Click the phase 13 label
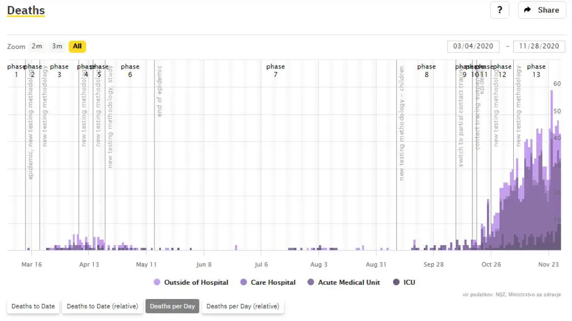 pyautogui.click(x=536, y=70)
